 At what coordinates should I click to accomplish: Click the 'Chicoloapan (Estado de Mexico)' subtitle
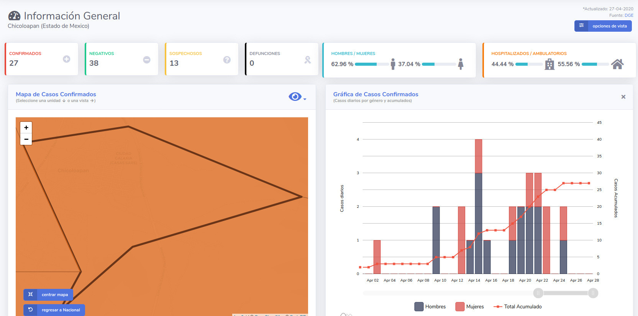48,26
